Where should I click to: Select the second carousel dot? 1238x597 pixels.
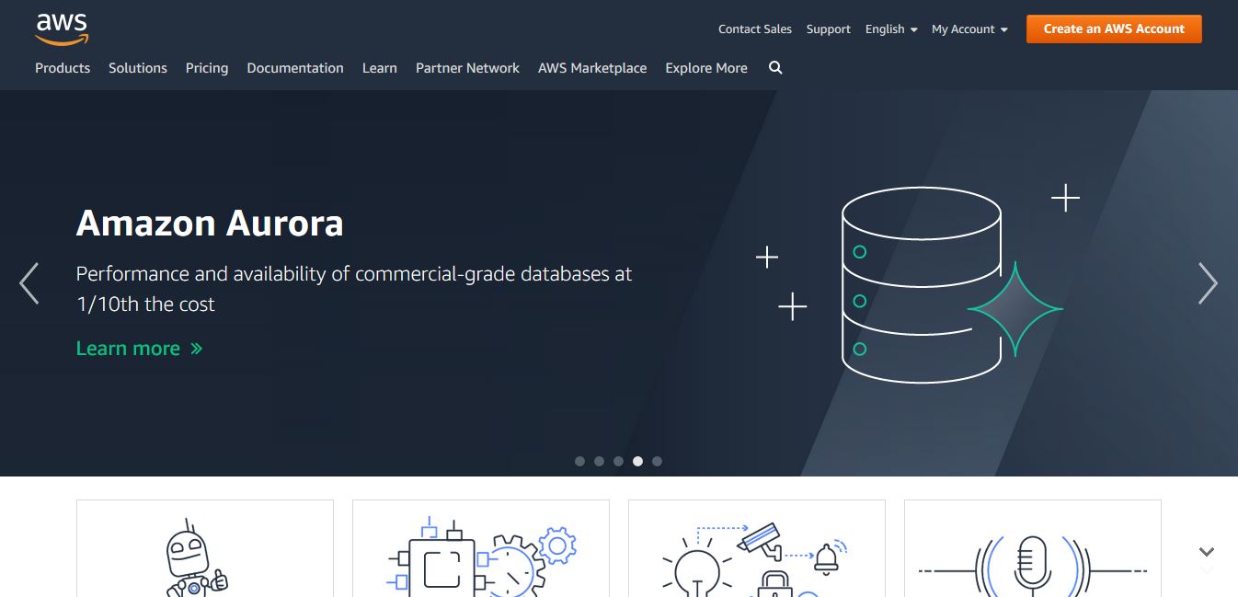[x=599, y=462]
